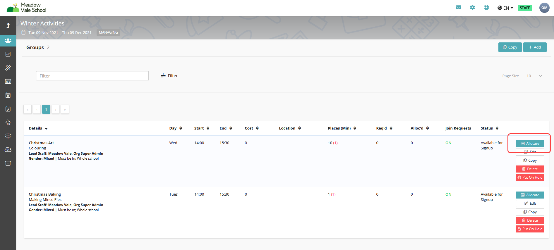The width and height of the screenshot is (554, 250).
Task: Toggle Join Requests ON for Christmas Art
Action: point(448,143)
